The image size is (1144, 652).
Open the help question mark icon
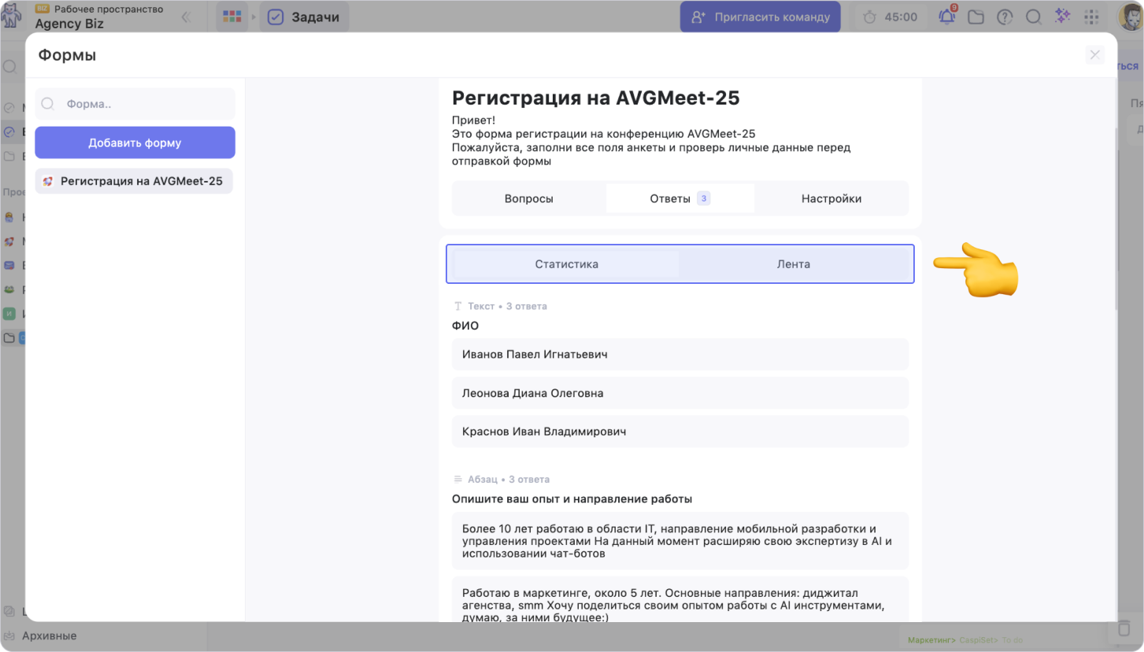(1005, 17)
